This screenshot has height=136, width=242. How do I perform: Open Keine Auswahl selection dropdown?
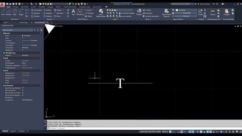point(17,30)
